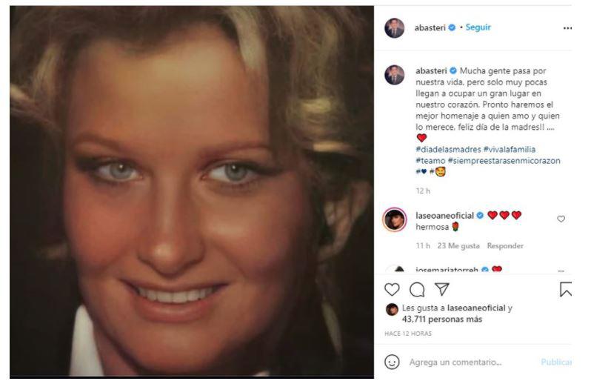The height and width of the screenshot is (381, 611).
Task: View 23 Me gusta on the comment
Action: click(458, 246)
